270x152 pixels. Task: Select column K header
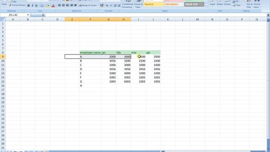(168, 19)
